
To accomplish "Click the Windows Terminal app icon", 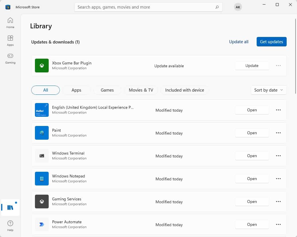I will tap(42, 156).
